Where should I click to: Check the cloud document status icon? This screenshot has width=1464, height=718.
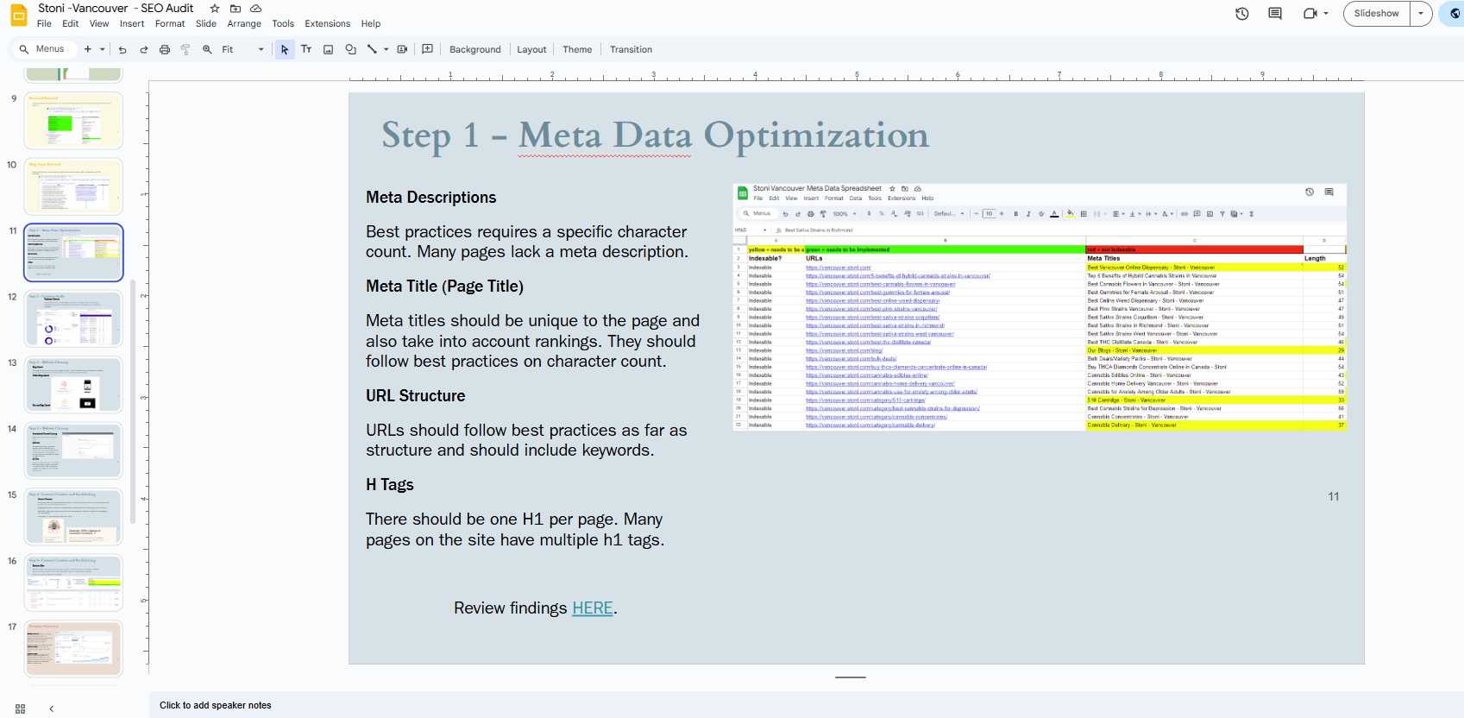tap(255, 9)
